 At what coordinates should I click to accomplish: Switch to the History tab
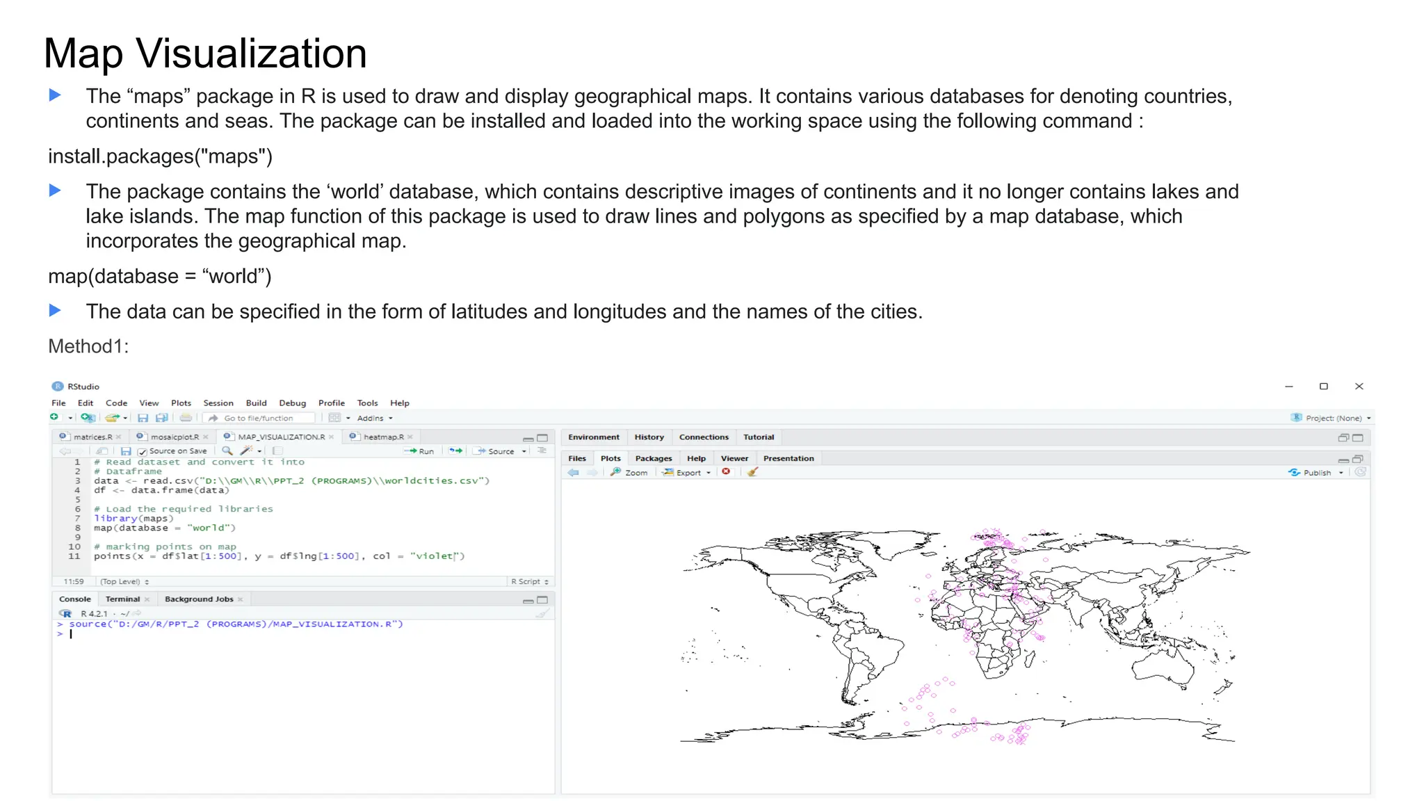click(x=649, y=437)
